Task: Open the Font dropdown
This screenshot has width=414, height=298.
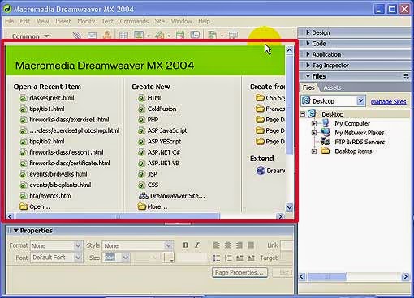Action: [78, 258]
